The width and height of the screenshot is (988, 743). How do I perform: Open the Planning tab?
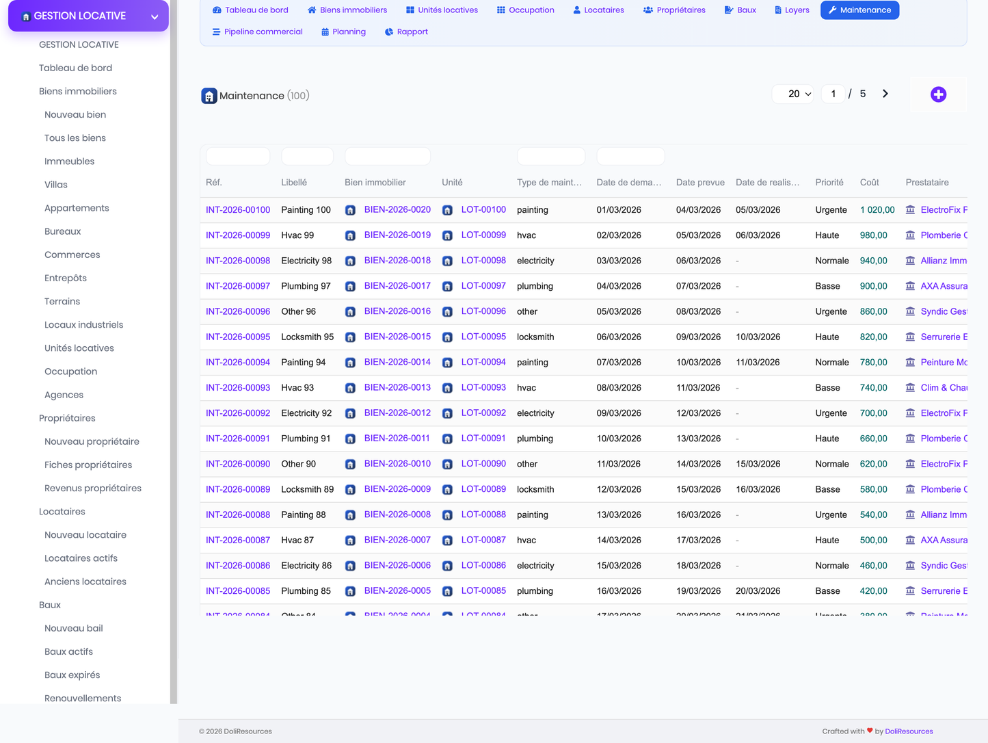pyautogui.click(x=344, y=32)
